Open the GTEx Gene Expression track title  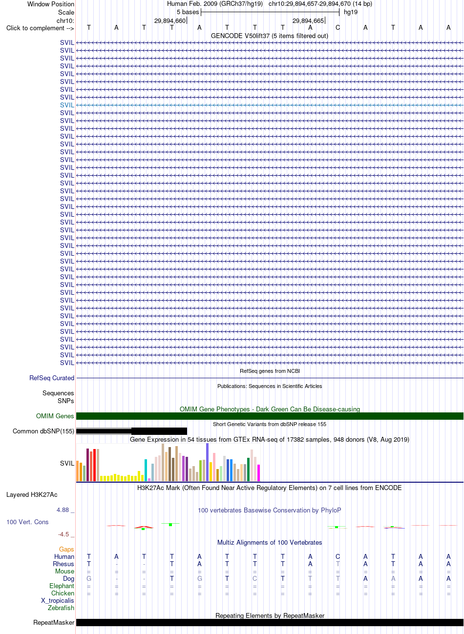click(270, 439)
